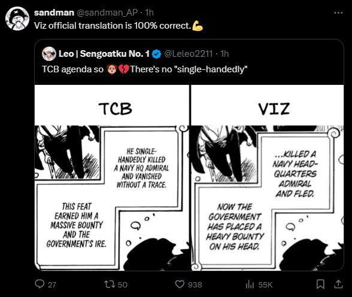Viewport: 352px width, 297px height.
Task: Like the tweet with heart icon
Action: tap(180, 284)
